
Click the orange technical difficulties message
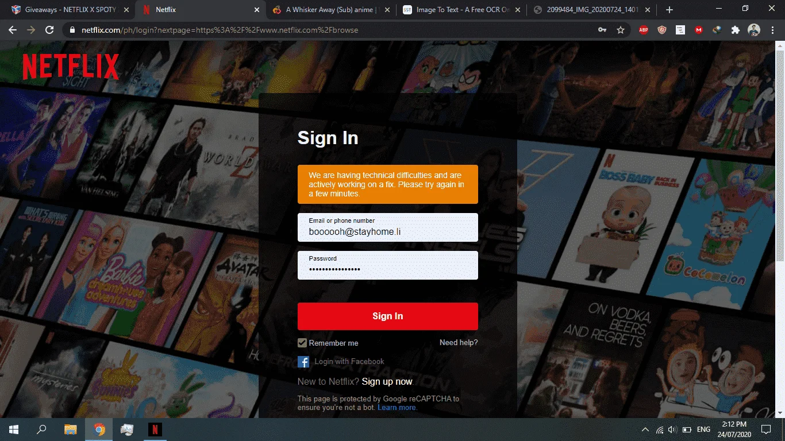[388, 184]
